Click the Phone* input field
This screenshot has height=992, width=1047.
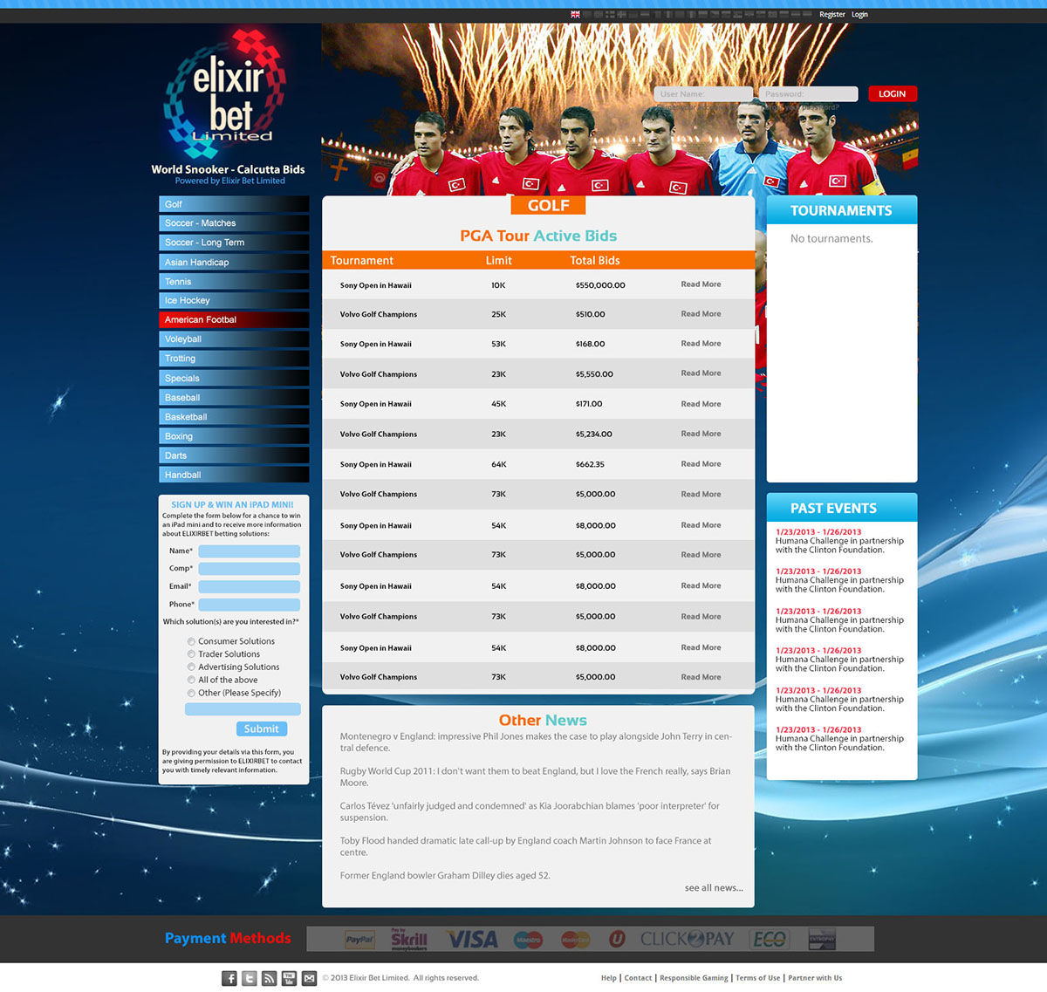point(249,605)
